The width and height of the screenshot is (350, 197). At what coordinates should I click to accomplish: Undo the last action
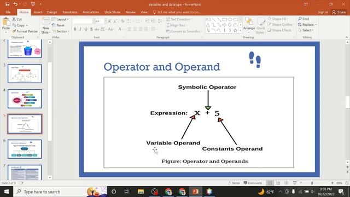15,4
